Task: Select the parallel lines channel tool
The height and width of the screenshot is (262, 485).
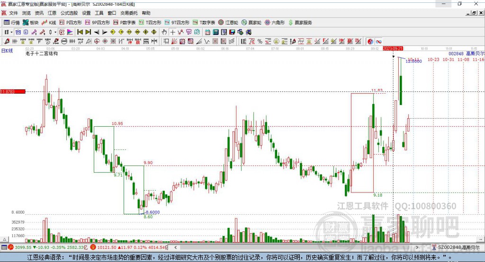Action: point(232,42)
